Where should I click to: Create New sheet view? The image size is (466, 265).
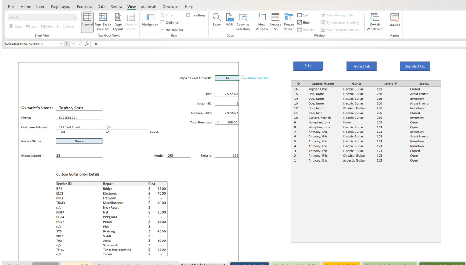coord(47,26)
